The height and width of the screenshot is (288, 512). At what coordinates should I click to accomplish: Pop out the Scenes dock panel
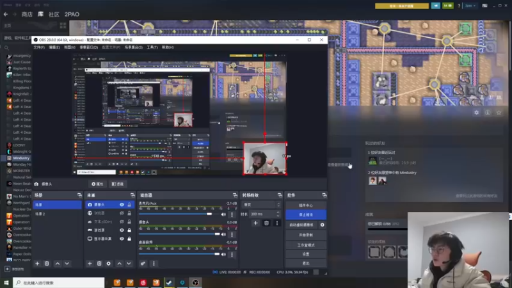click(79, 195)
